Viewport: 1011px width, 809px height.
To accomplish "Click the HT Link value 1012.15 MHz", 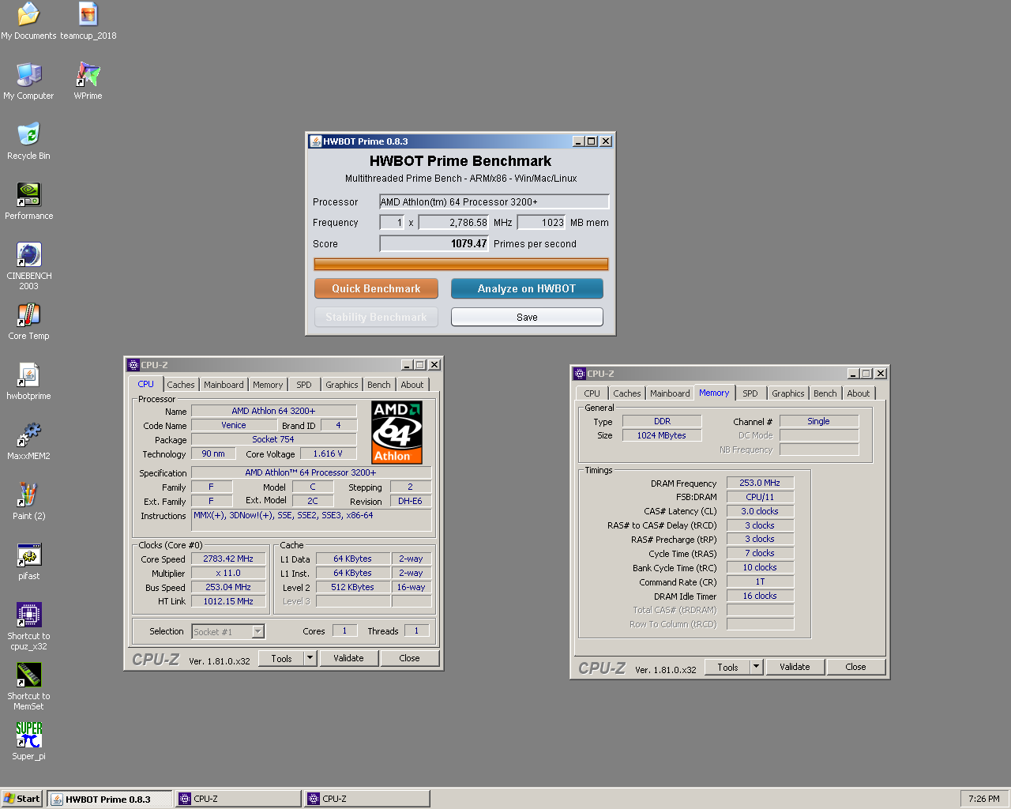I will 228,601.
